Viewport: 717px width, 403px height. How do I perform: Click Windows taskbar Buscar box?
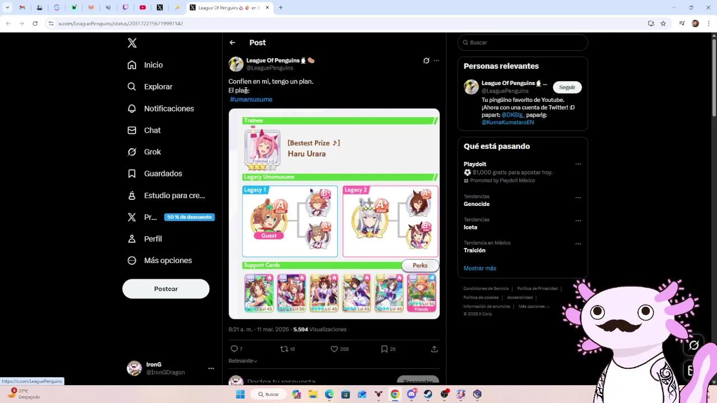pyautogui.click(x=268, y=394)
